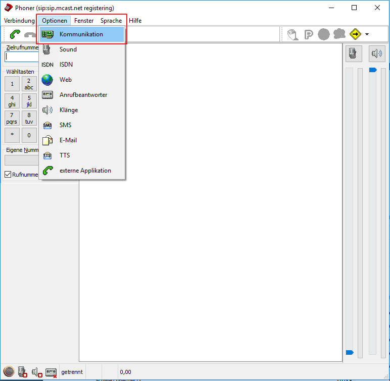This screenshot has width=390, height=381.
Task: Click the Zielrufnummer input field
Action: click(x=21, y=57)
